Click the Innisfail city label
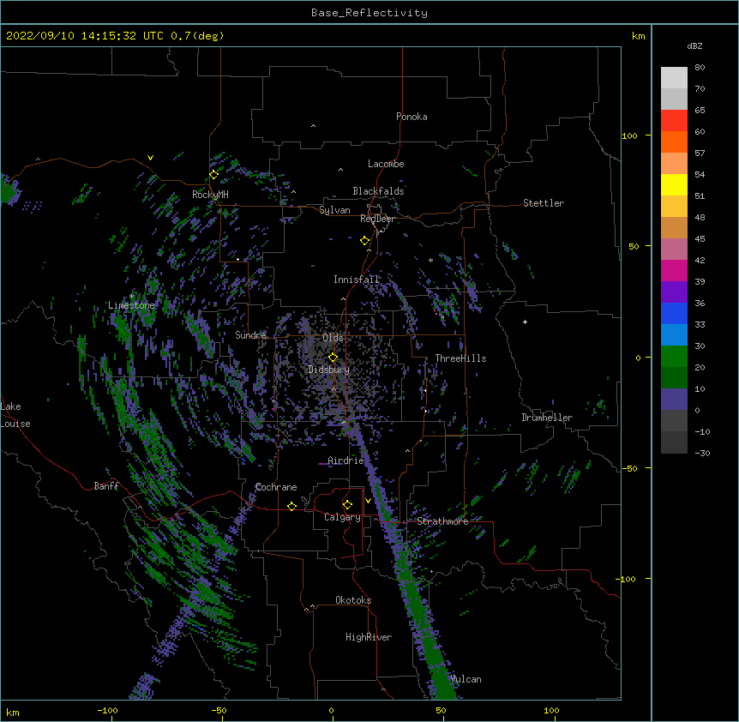739x722 pixels. click(x=357, y=280)
